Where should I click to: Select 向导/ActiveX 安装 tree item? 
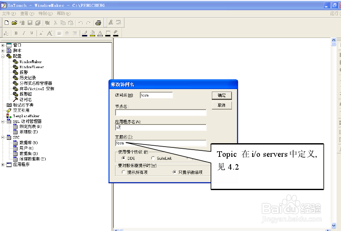tap(37, 89)
